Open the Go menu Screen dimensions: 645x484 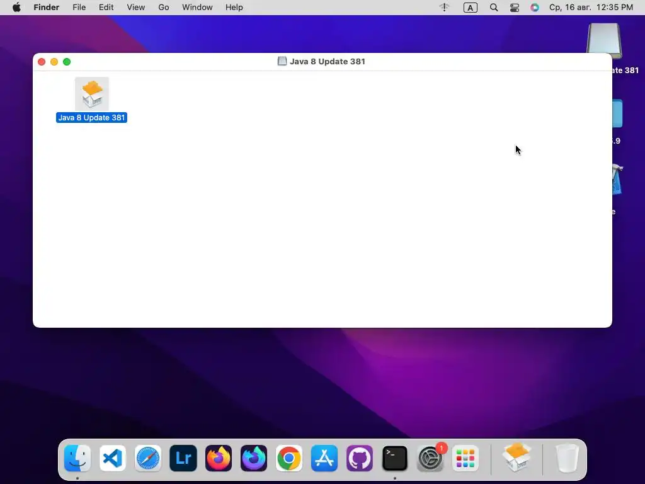pyautogui.click(x=164, y=8)
